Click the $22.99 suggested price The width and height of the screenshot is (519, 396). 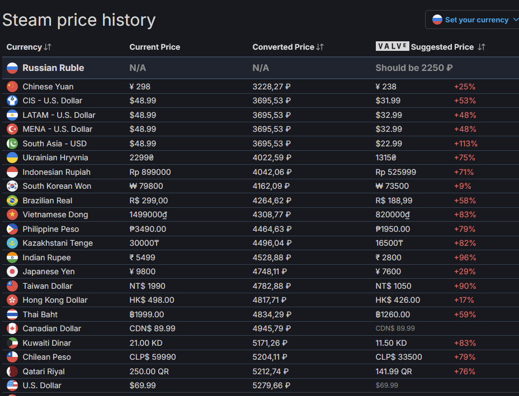pos(389,144)
